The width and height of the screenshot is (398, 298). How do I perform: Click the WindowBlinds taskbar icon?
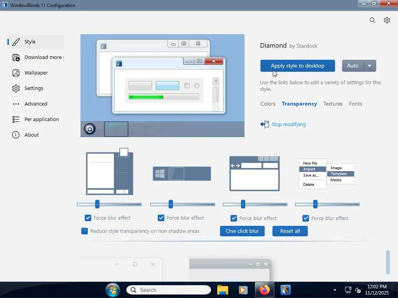[286, 290]
